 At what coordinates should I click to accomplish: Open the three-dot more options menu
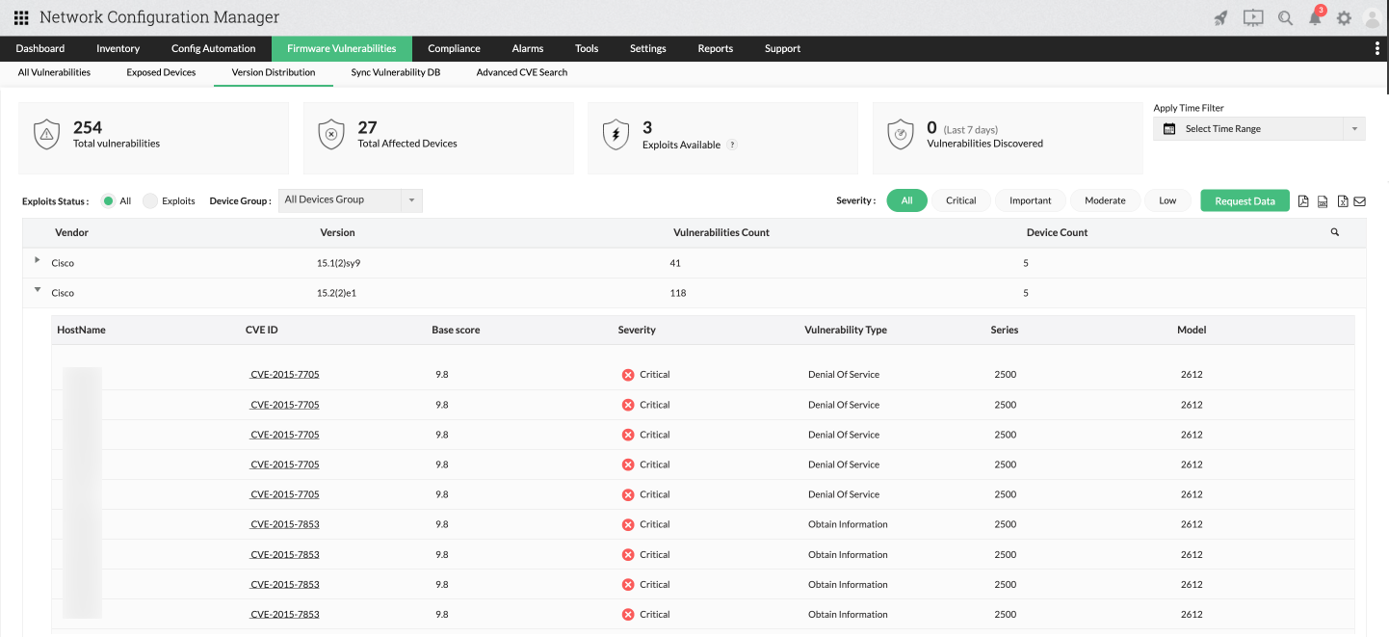pyautogui.click(x=1376, y=48)
